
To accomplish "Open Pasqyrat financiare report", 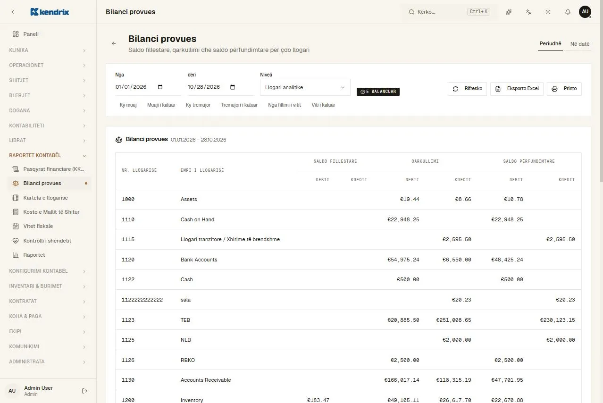I will tap(48, 169).
